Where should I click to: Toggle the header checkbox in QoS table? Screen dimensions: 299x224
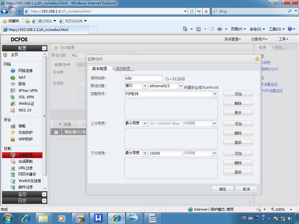56,132
